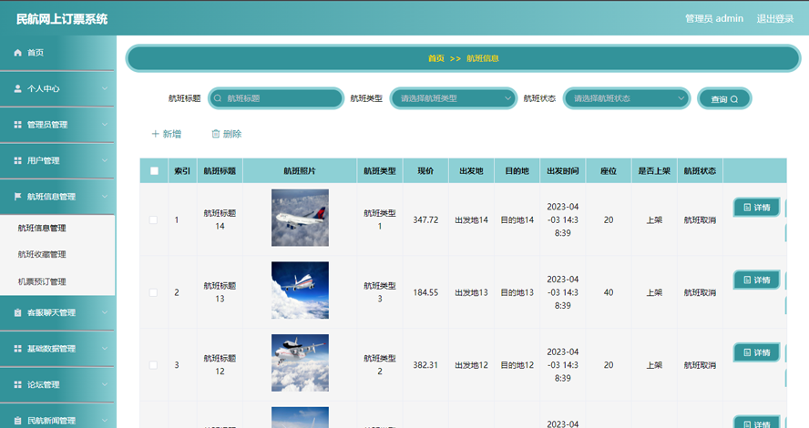Click the 目的地13 cell
This screenshot has height=428, width=809.
click(517, 293)
